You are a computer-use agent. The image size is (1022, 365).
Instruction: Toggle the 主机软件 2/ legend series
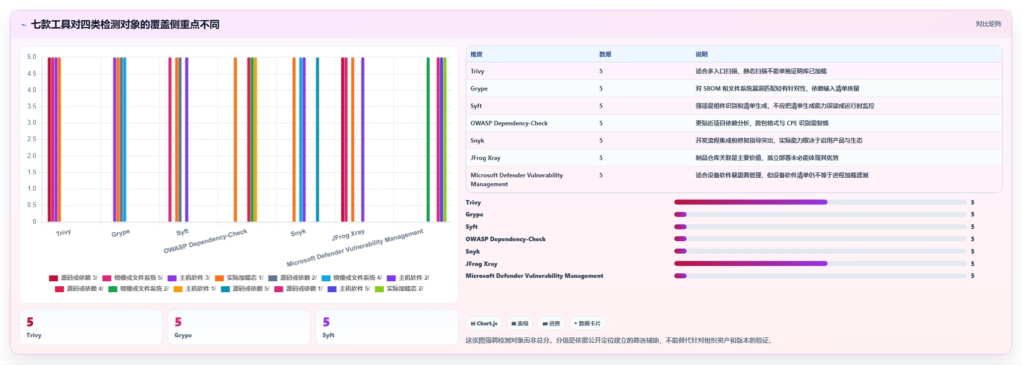click(408, 278)
